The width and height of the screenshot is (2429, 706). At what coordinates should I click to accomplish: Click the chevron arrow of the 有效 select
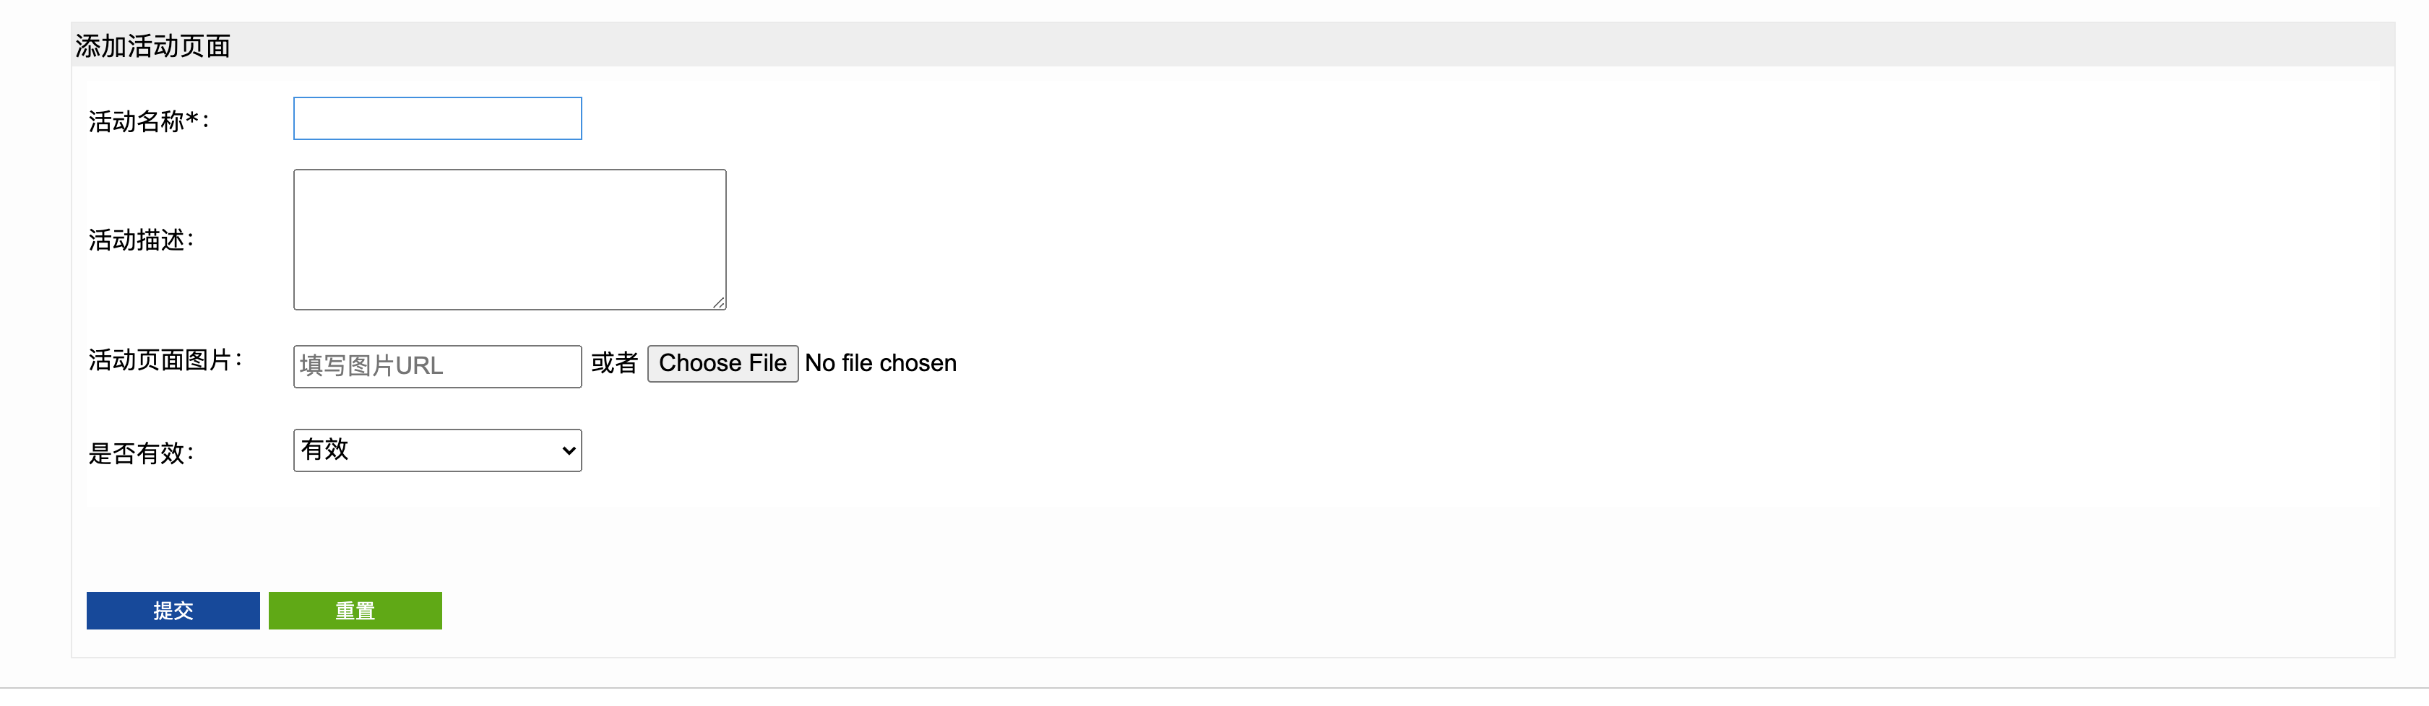click(x=569, y=451)
